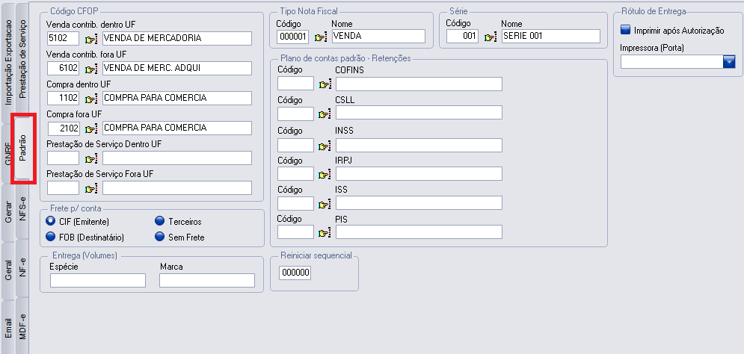Click lookup icon for Venda contrib. dentro UF

point(91,40)
